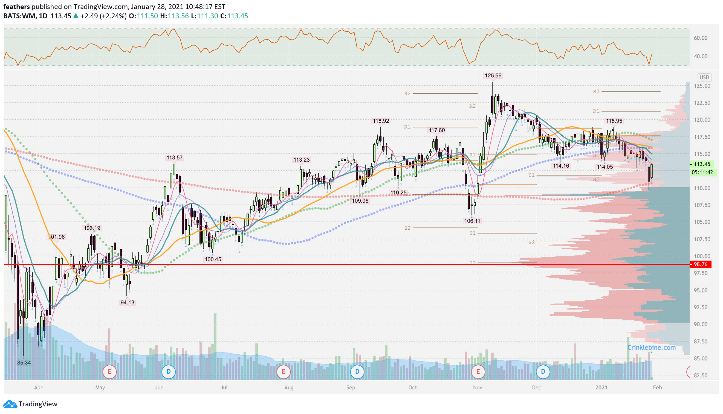Screen dimensions: 723x414
Task: Click the TradingView cloud logo icon
Action: [10, 404]
